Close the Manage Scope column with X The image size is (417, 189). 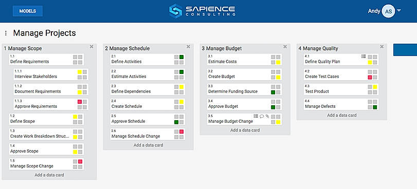coord(92,47)
